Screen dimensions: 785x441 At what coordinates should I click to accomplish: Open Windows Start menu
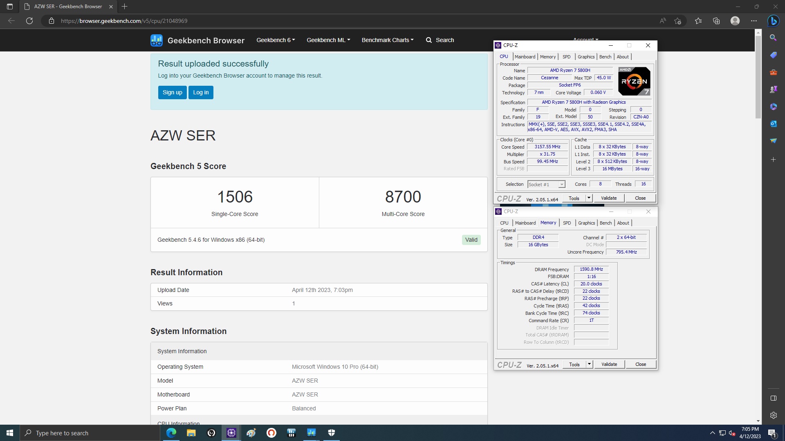10,433
